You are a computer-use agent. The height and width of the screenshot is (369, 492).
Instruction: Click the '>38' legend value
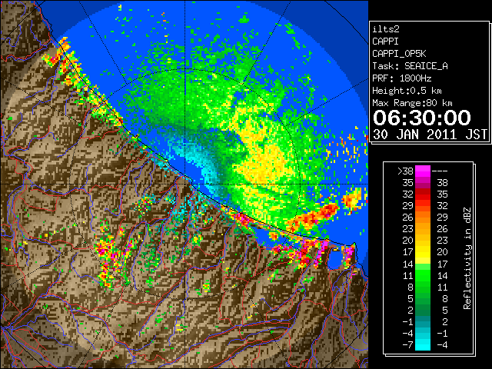(405, 171)
